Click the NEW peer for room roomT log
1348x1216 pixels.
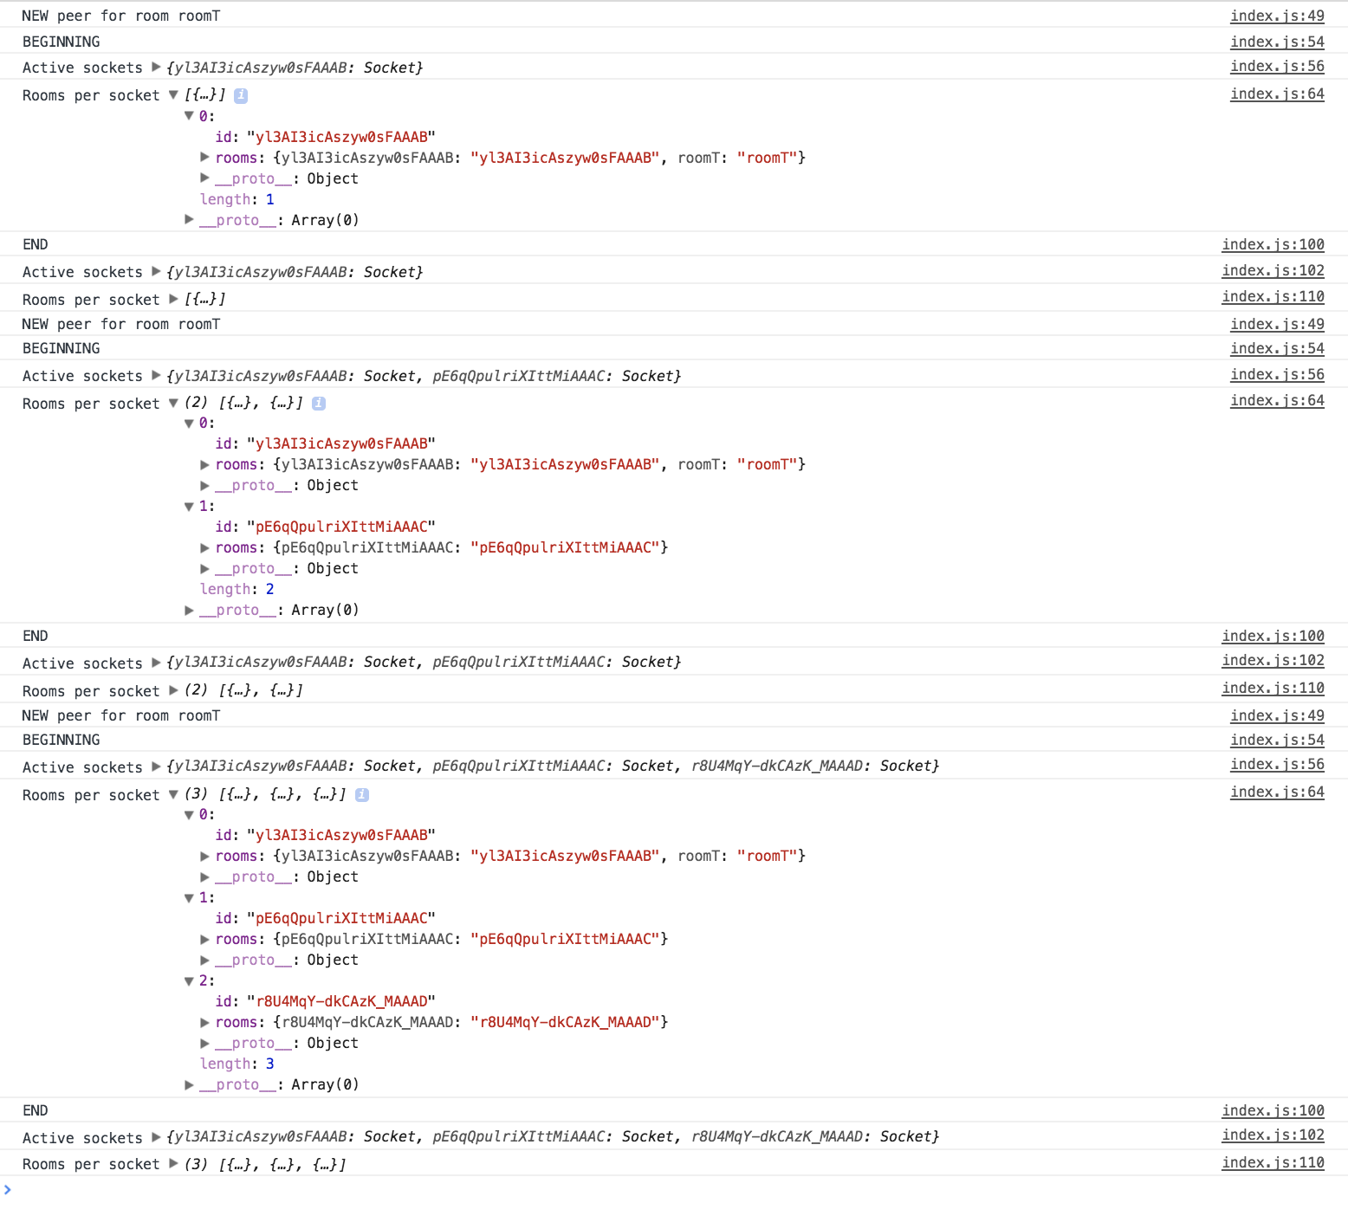(x=121, y=16)
